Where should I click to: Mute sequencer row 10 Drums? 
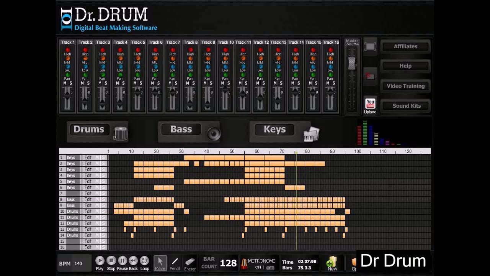click(x=97, y=211)
